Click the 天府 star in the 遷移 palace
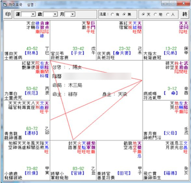Viewport: 191px width, 183px height. pyautogui.click(x=47, y=105)
